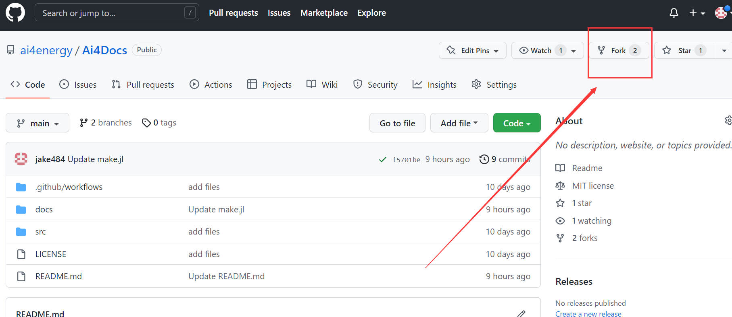Click the user avatar in top bar
This screenshot has width=732, height=317.
(x=721, y=13)
